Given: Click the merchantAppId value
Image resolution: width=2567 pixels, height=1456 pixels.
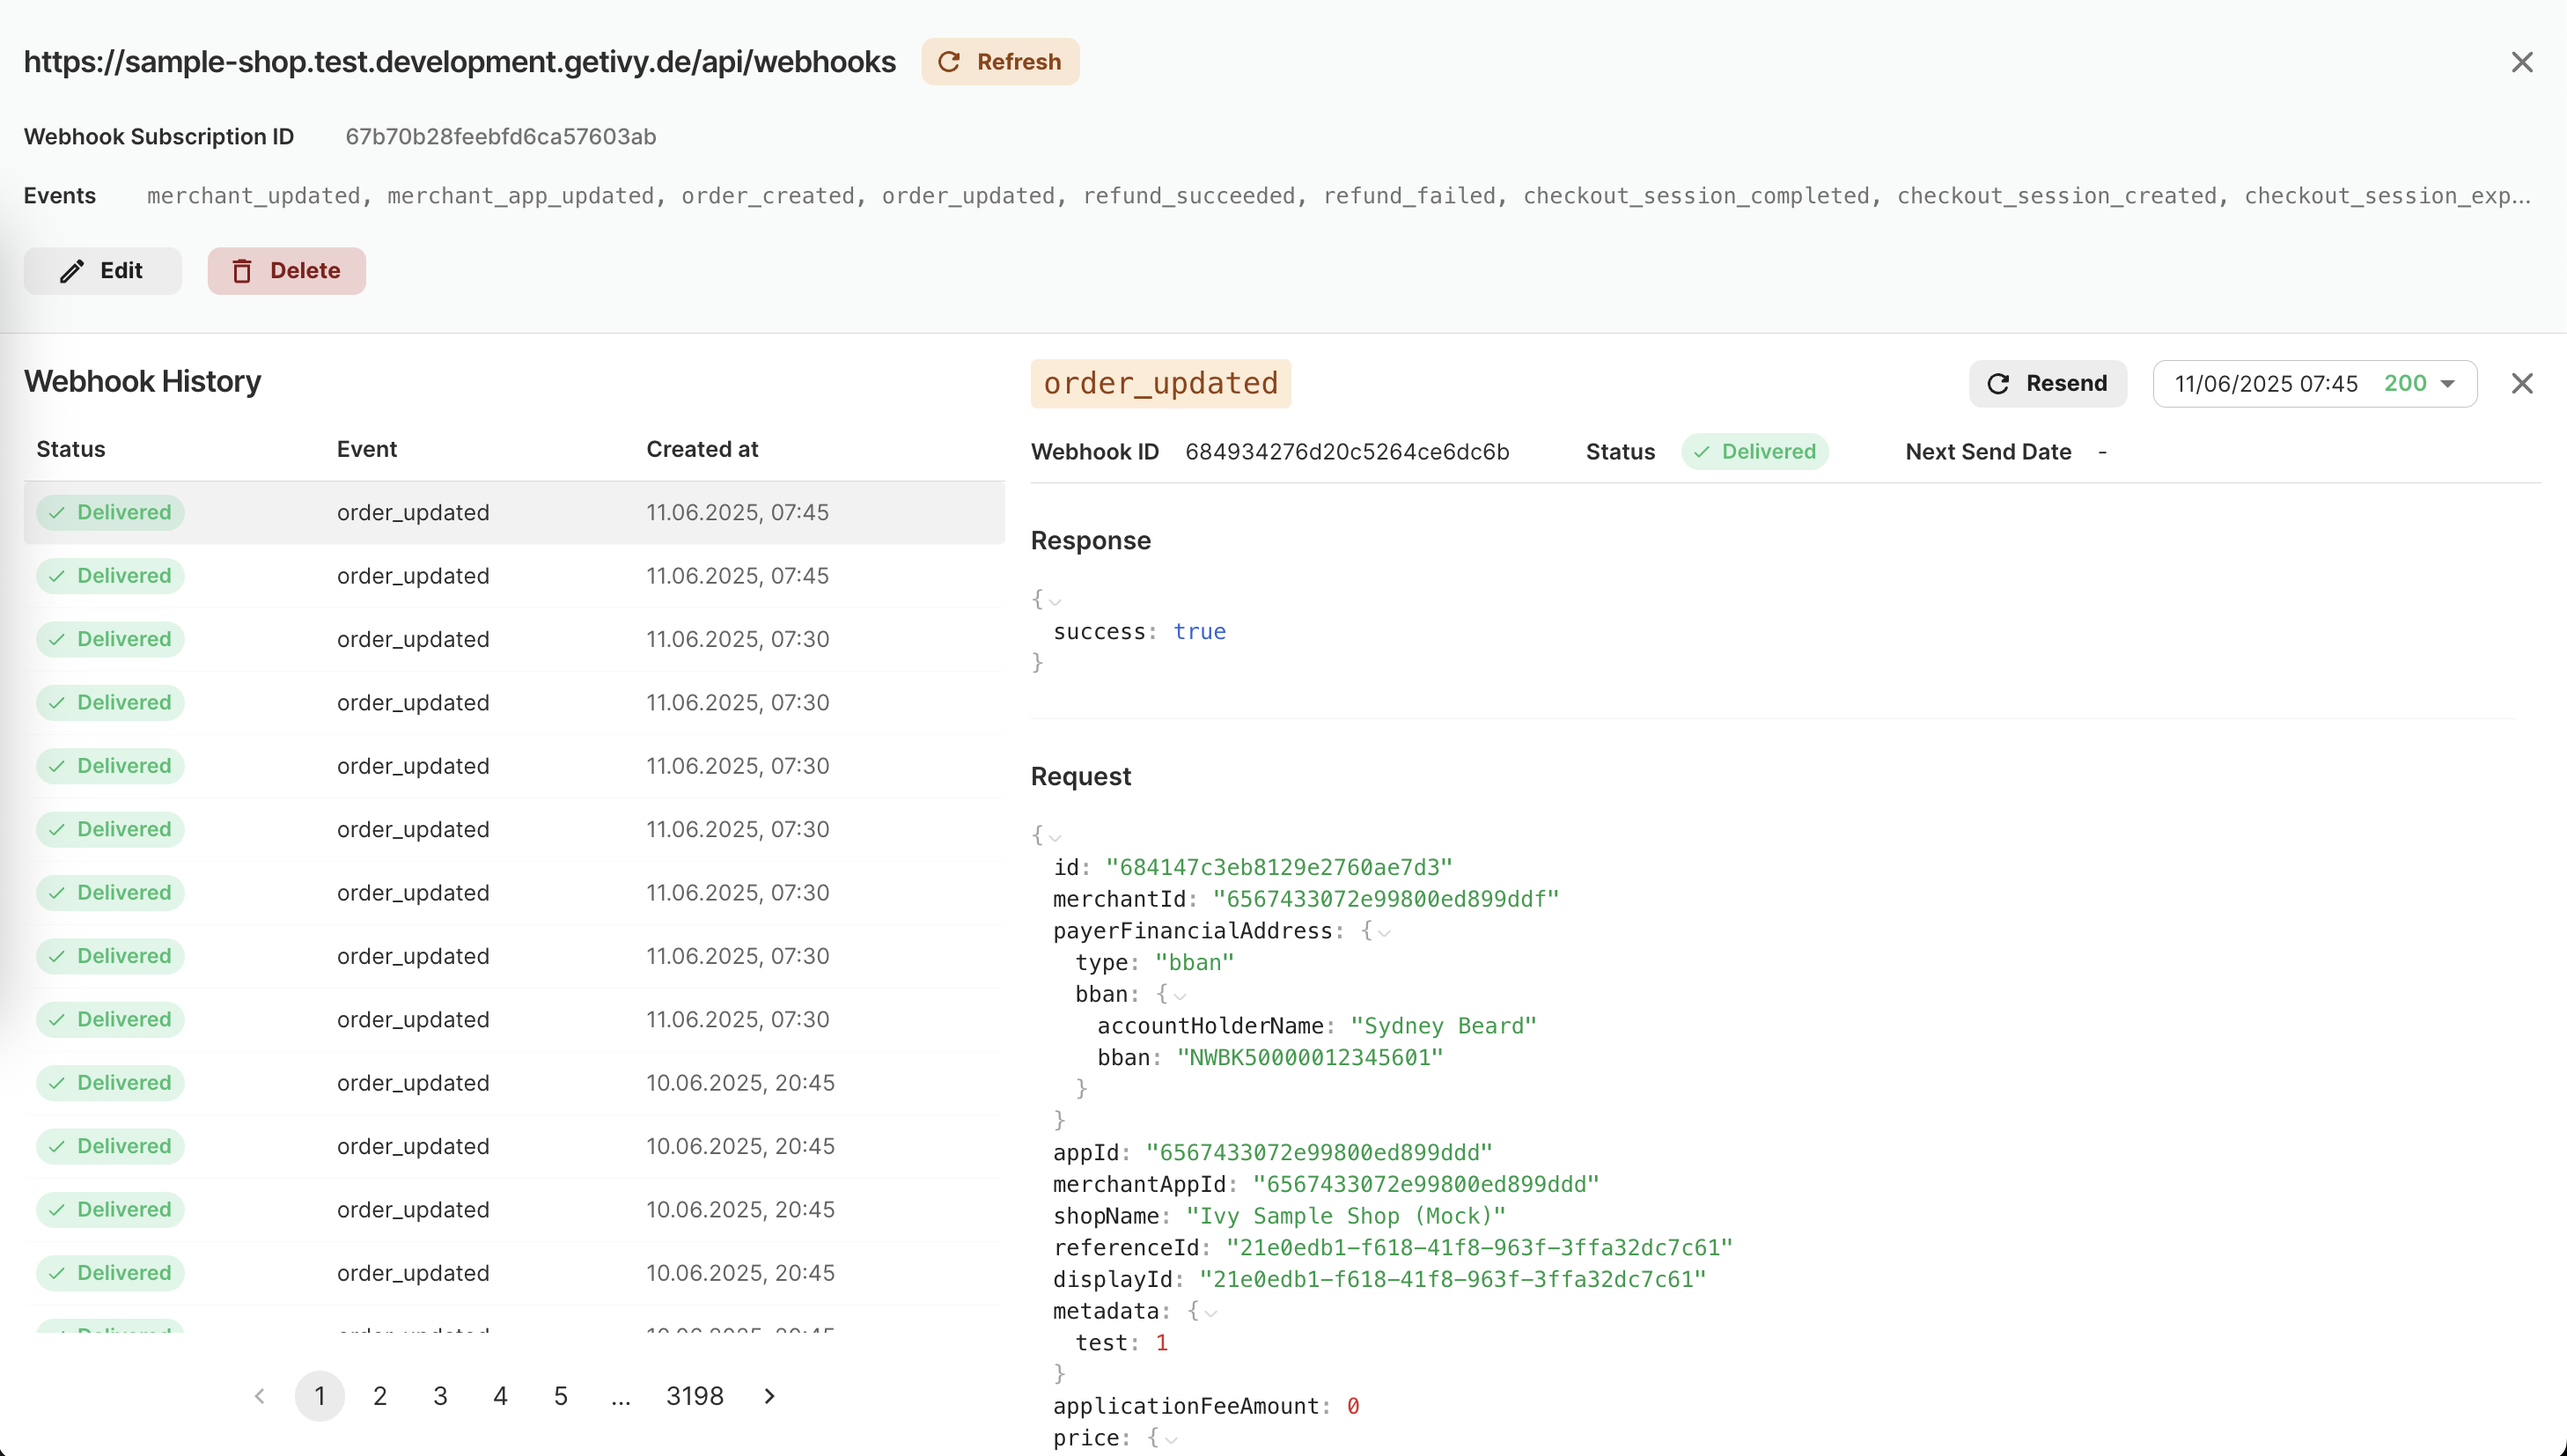Looking at the screenshot, I should [x=1426, y=1186].
